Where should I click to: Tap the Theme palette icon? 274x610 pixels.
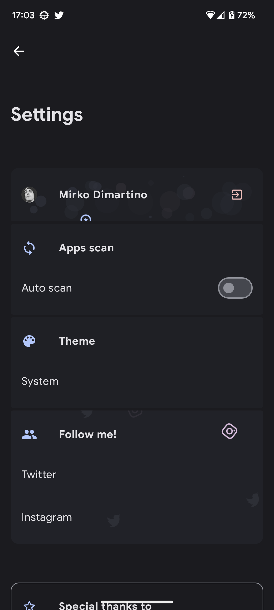pyautogui.click(x=29, y=341)
